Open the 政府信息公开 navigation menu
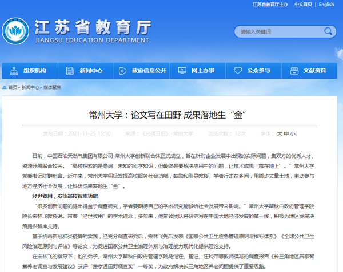 147,71
